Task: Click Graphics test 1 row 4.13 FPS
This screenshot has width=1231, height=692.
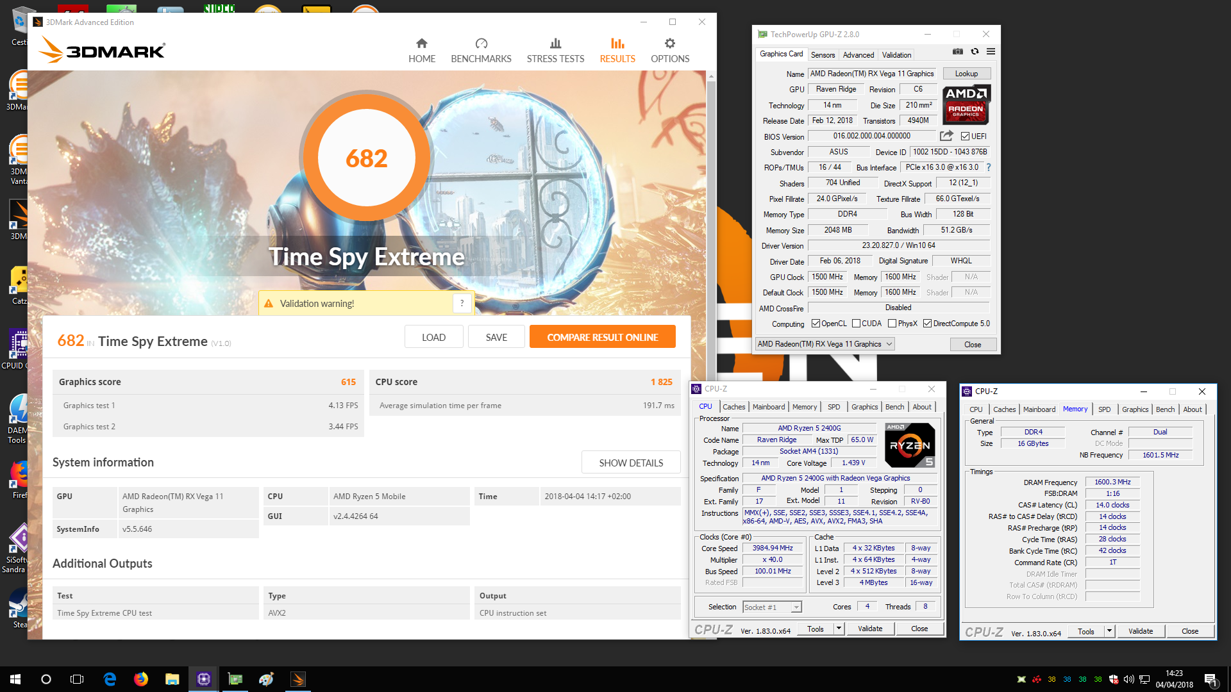Action: (208, 406)
